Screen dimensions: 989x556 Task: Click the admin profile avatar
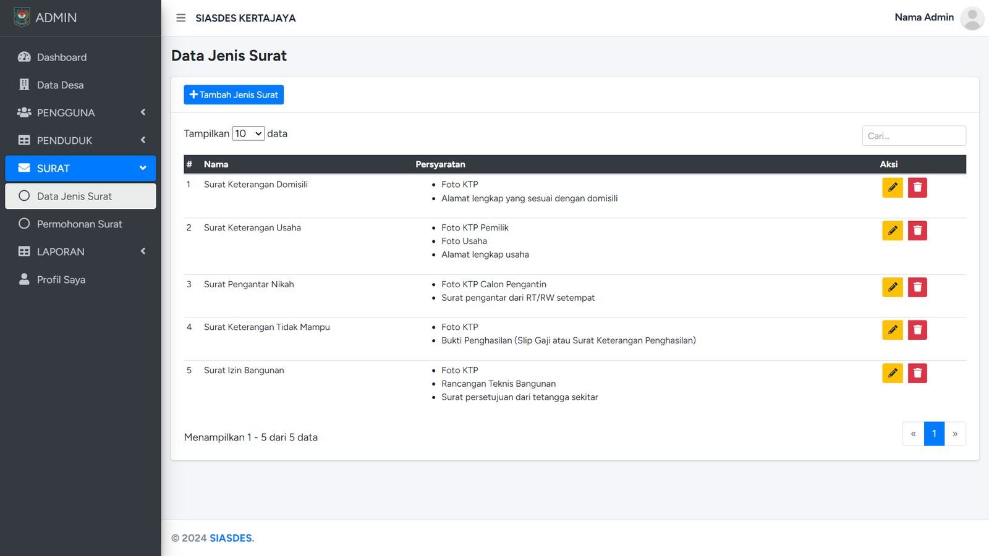point(972,18)
